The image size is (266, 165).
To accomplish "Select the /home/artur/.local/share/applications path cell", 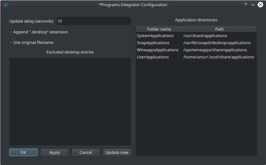I will coord(219,57).
